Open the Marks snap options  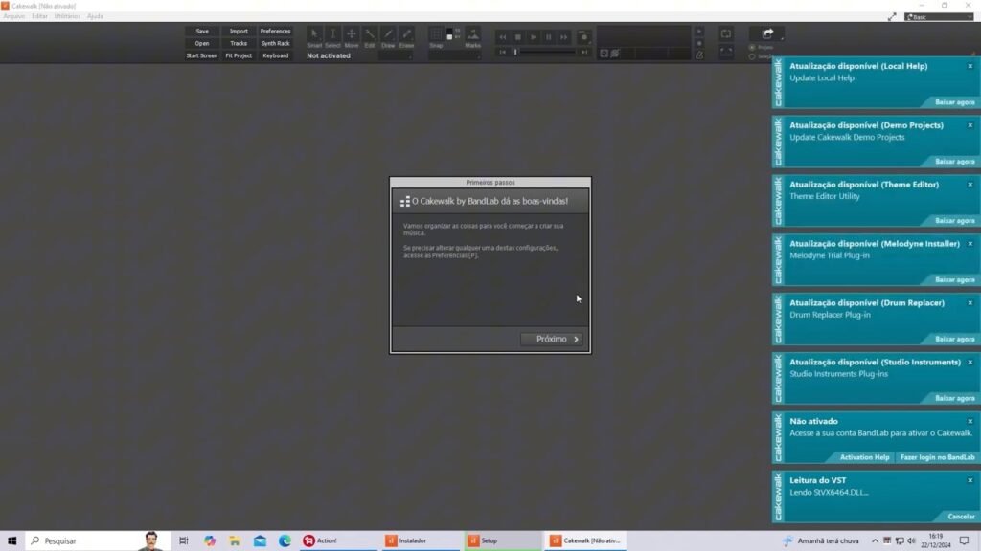[473, 37]
